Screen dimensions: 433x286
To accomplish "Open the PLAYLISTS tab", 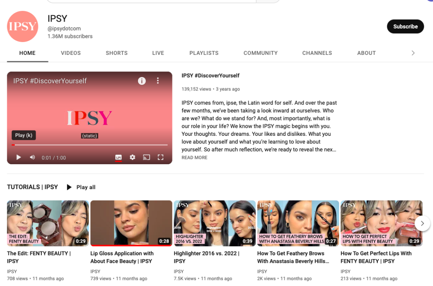I will tap(204, 53).
